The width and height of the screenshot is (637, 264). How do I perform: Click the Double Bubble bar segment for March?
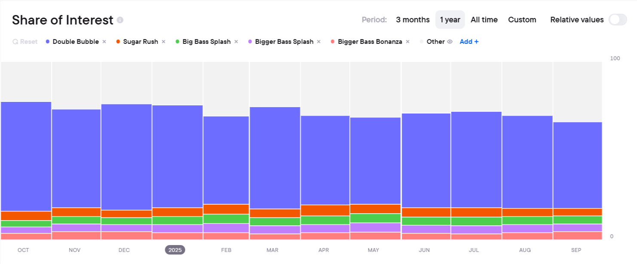point(275,157)
